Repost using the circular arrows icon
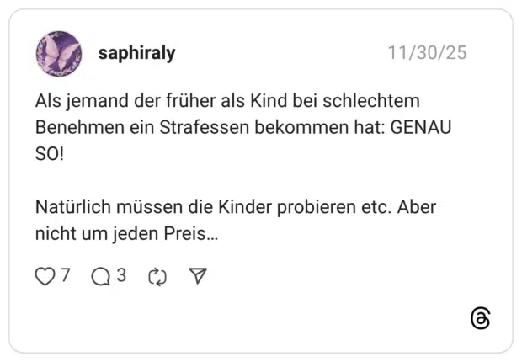522x362 pixels. coord(157,276)
